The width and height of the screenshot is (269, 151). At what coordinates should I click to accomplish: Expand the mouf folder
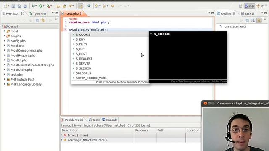coord(5,31)
